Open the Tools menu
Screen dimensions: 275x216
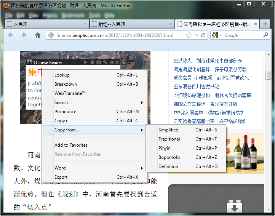(94, 16)
